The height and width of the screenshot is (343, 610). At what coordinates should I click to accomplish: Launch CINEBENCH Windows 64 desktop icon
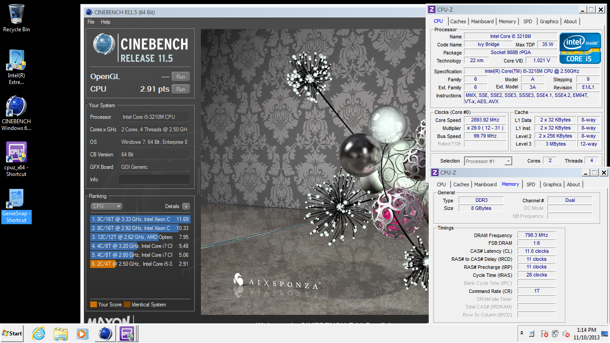tap(17, 113)
